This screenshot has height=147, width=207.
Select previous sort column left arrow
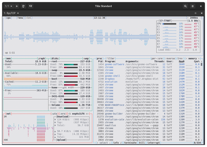[x=186, y=59]
